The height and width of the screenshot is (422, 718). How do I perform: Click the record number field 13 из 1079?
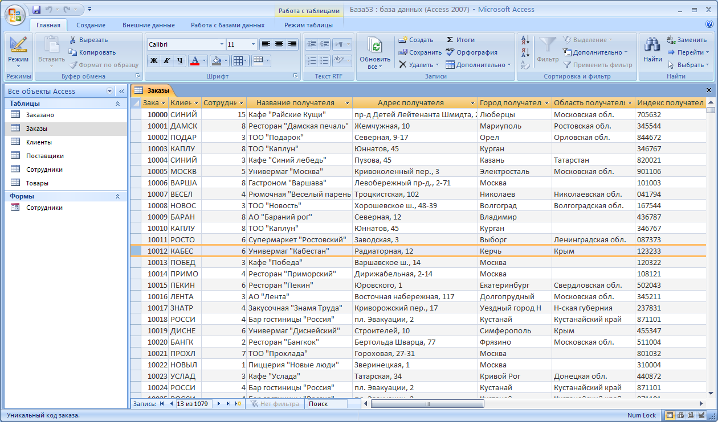tap(194, 404)
